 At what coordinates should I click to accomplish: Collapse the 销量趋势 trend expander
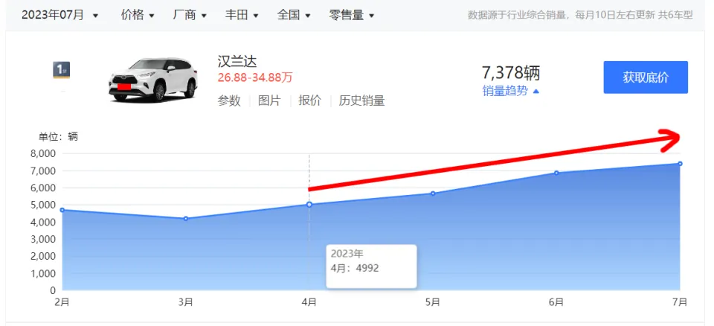pyautogui.click(x=511, y=92)
